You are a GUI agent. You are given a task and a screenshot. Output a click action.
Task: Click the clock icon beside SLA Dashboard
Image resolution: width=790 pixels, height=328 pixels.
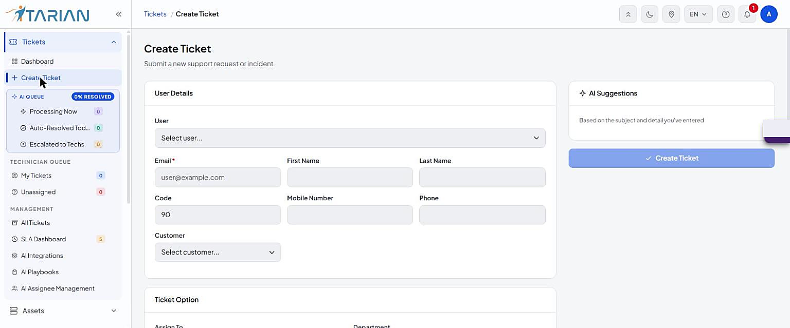pos(14,239)
